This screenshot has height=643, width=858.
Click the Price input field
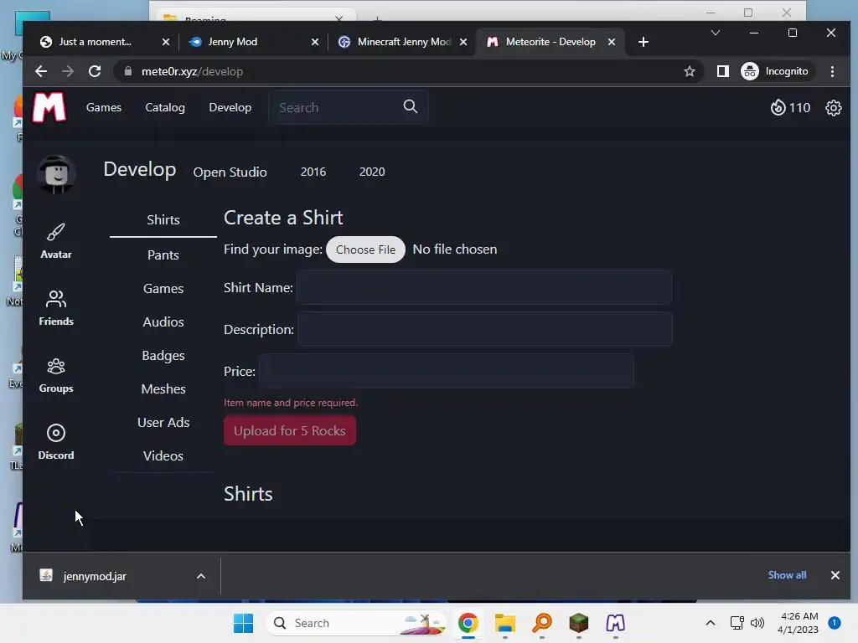point(447,371)
